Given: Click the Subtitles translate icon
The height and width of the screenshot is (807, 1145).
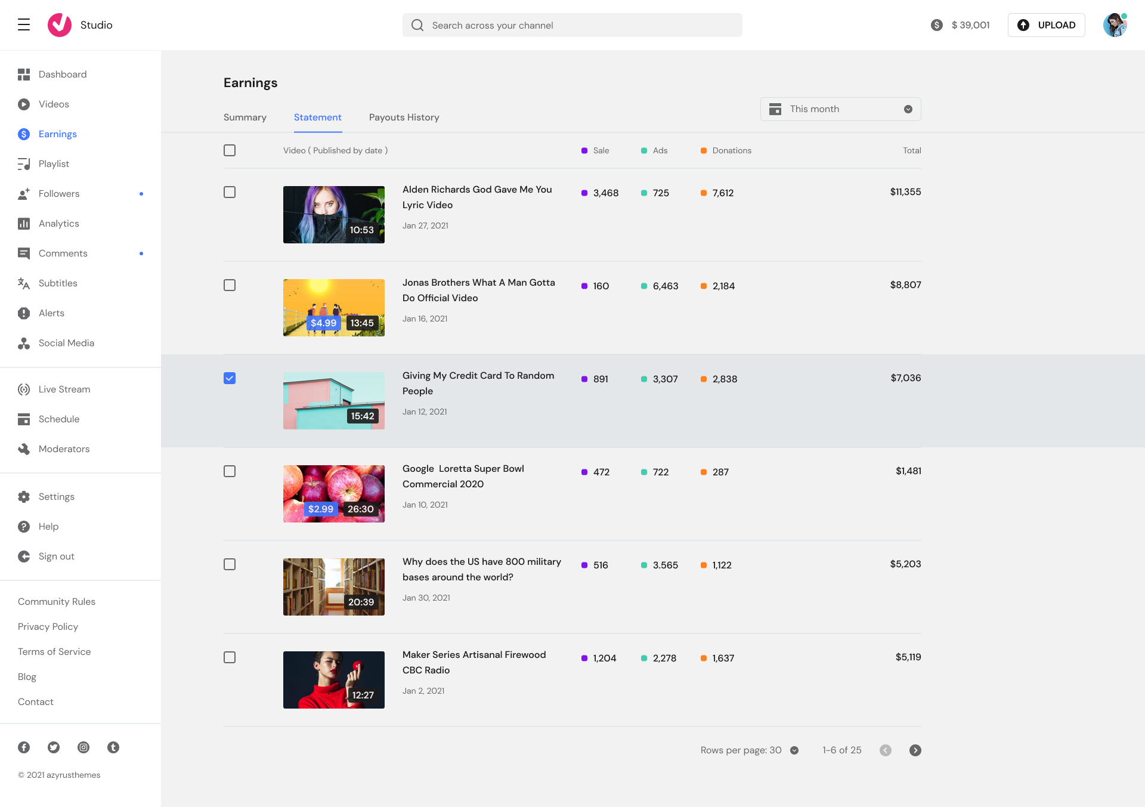Looking at the screenshot, I should 24,283.
